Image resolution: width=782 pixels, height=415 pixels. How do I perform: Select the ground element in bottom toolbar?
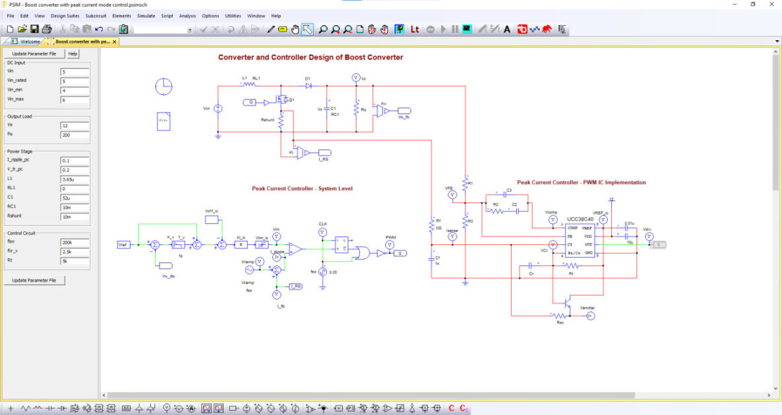(x=11, y=408)
